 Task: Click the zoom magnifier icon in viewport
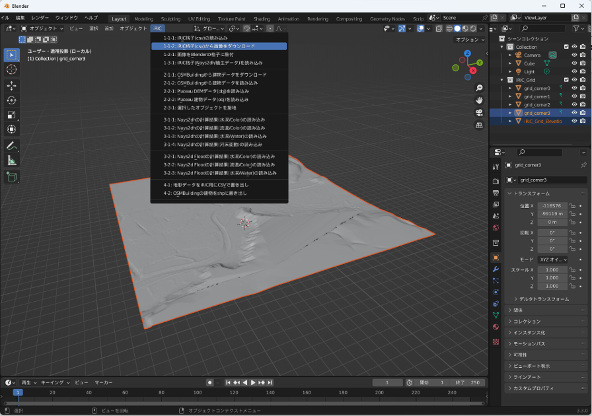click(x=479, y=87)
